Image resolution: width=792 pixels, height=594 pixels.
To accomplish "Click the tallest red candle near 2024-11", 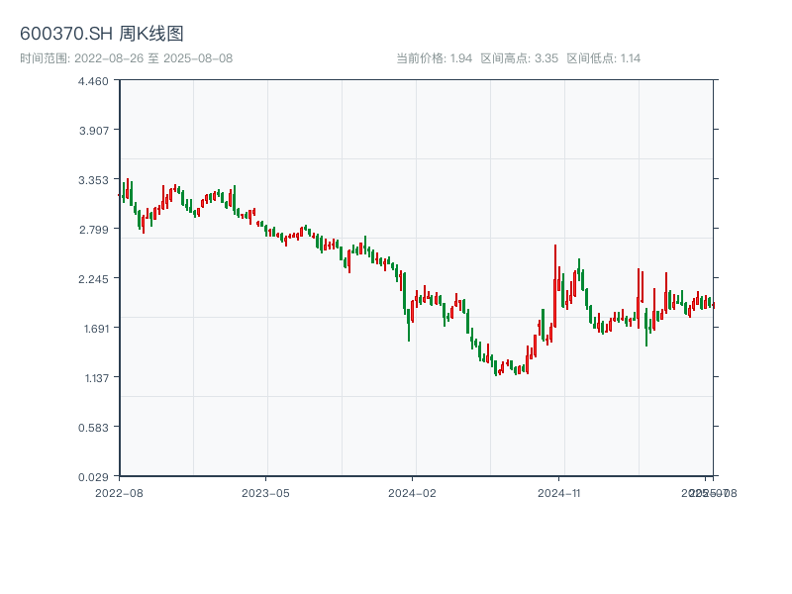I will 555,287.
